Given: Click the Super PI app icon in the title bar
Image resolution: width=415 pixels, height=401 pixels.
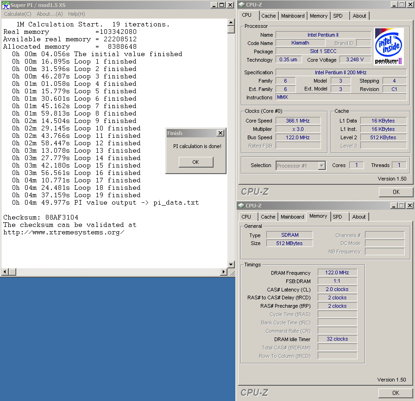Looking at the screenshot, I should [x=5, y=5].
